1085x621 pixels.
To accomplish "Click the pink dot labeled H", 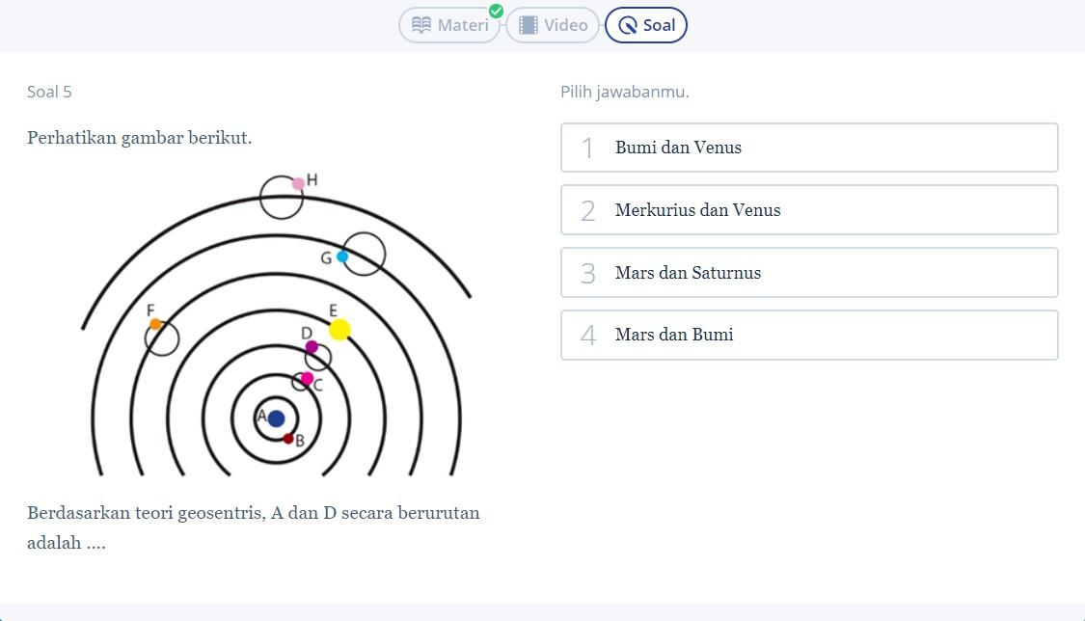I will pos(298,183).
